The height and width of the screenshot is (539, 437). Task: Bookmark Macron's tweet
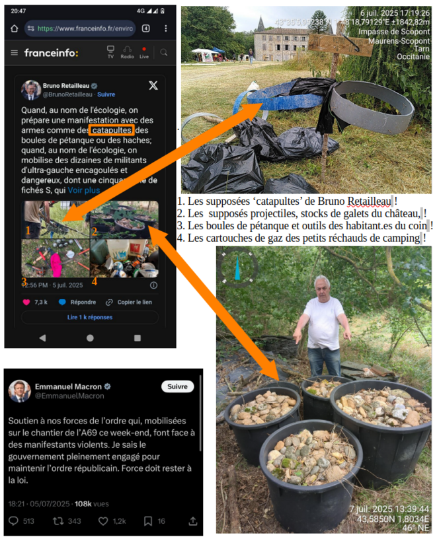(148, 521)
